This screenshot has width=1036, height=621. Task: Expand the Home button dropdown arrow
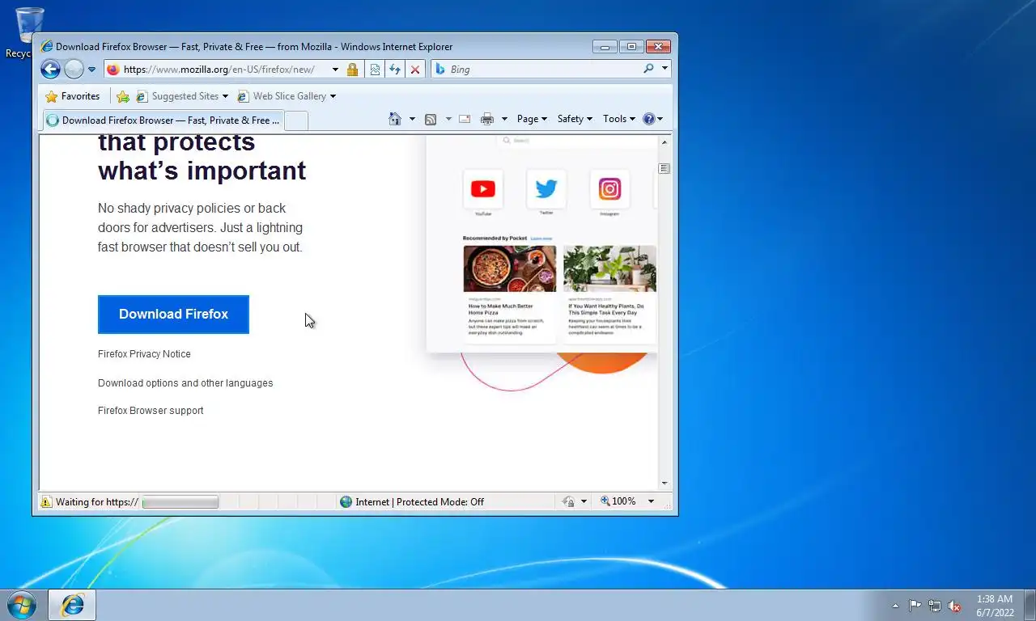[412, 119]
